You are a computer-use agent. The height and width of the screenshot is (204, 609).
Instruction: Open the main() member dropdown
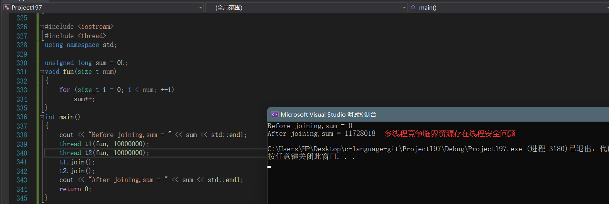tap(606, 8)
